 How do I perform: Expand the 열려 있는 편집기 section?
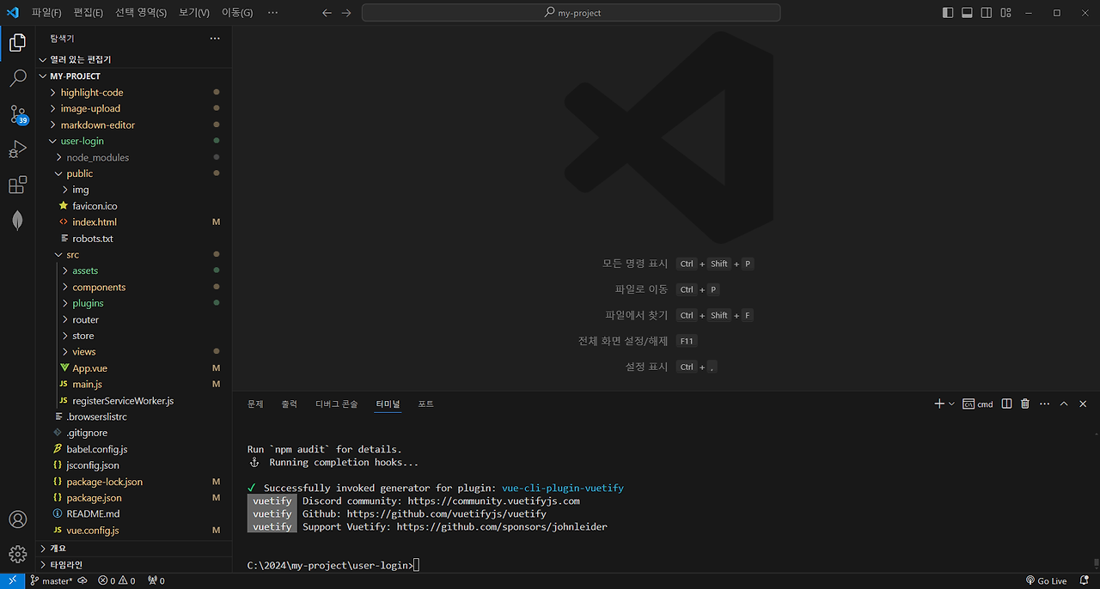[x=133, y=59]
